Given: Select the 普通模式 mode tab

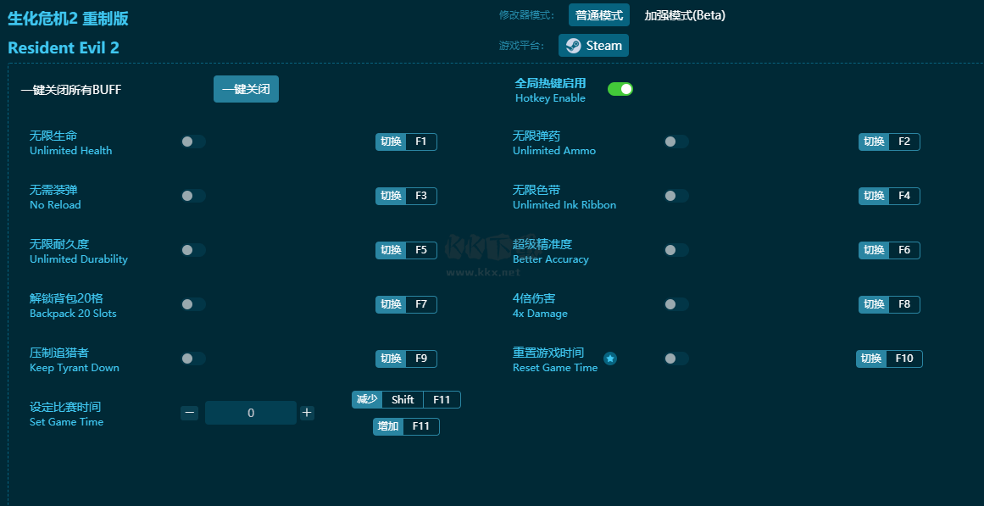Looking at the screenshot, I should (599, 15).
